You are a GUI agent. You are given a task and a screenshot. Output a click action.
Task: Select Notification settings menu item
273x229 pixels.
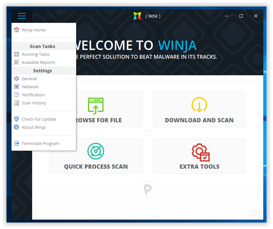pos(44,95)
